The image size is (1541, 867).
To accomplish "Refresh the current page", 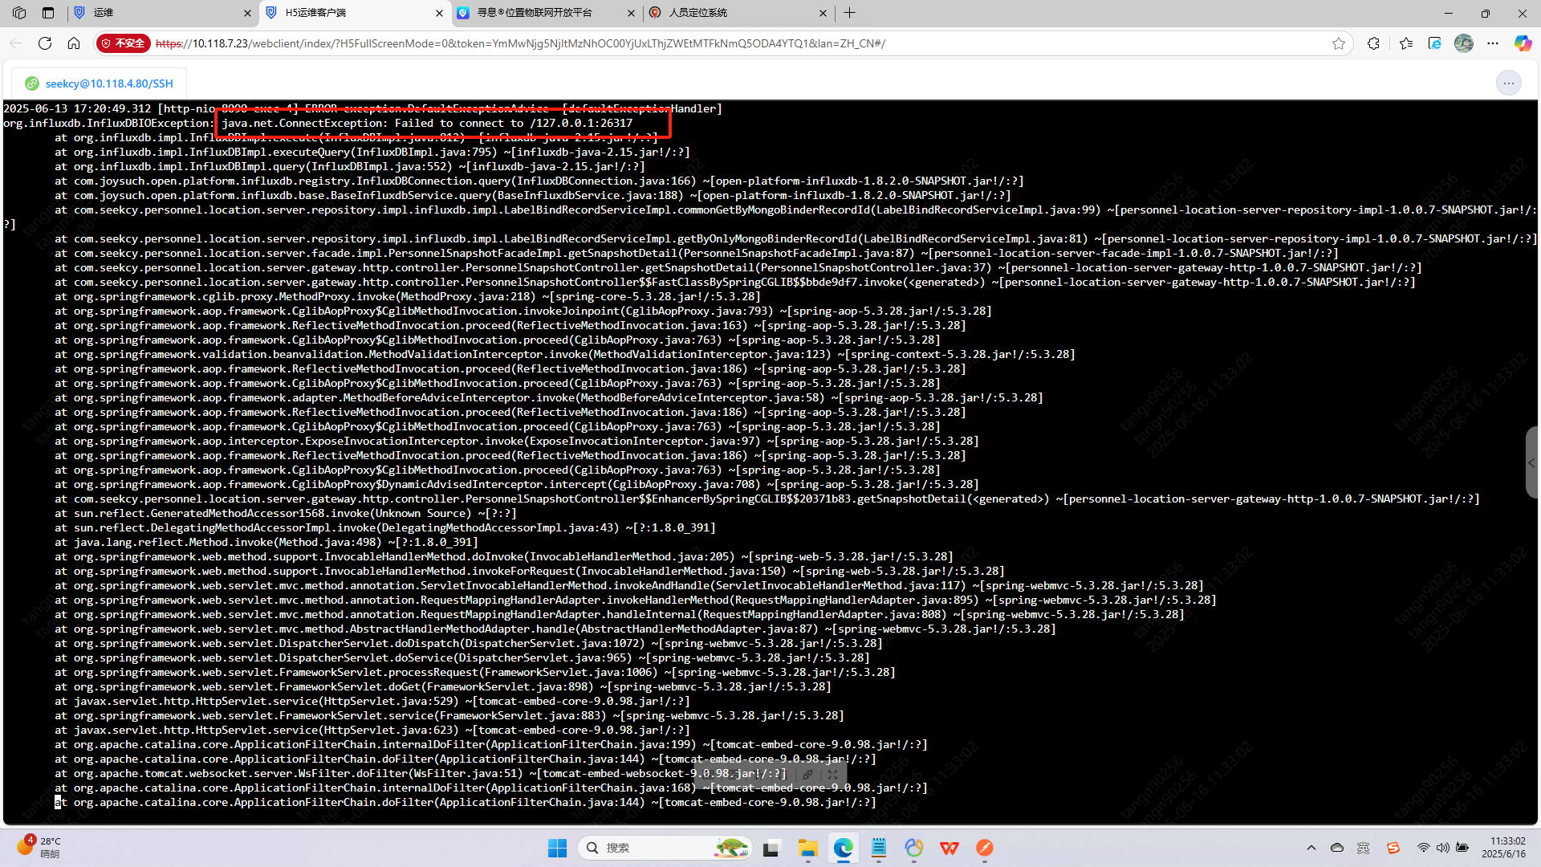I will 45,43.
